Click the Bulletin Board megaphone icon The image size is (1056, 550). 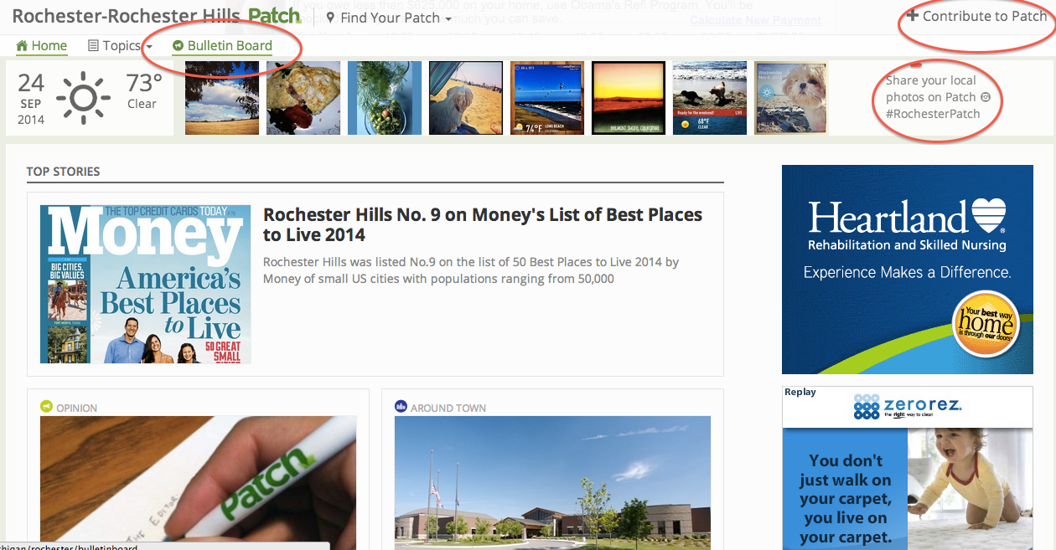[x=178, y=46]
